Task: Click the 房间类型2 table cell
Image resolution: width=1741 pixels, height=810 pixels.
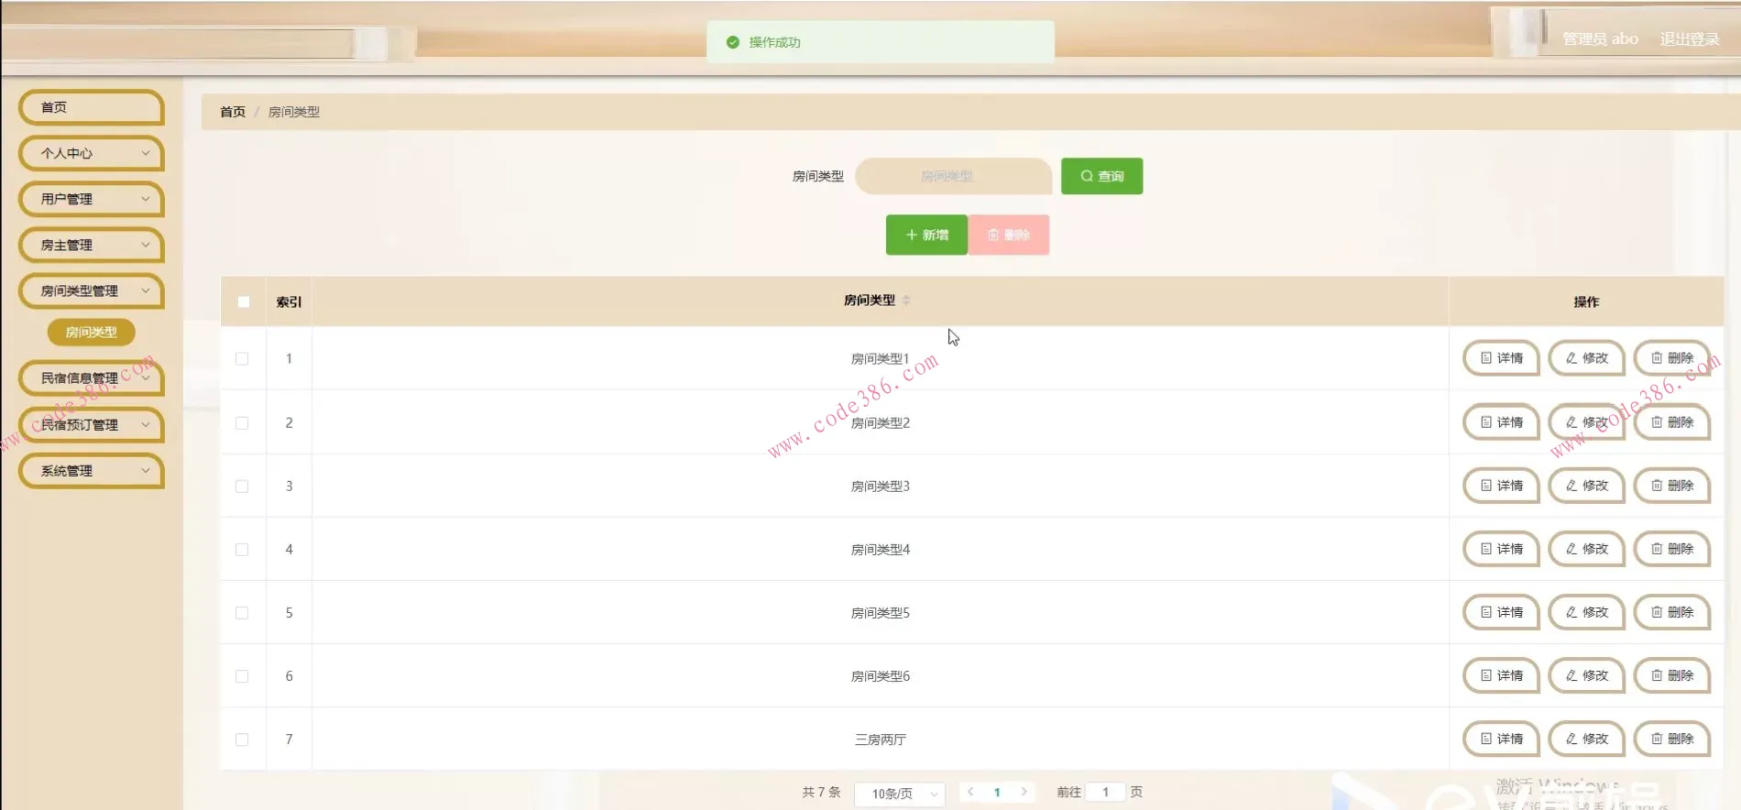Action: (880, 422)
